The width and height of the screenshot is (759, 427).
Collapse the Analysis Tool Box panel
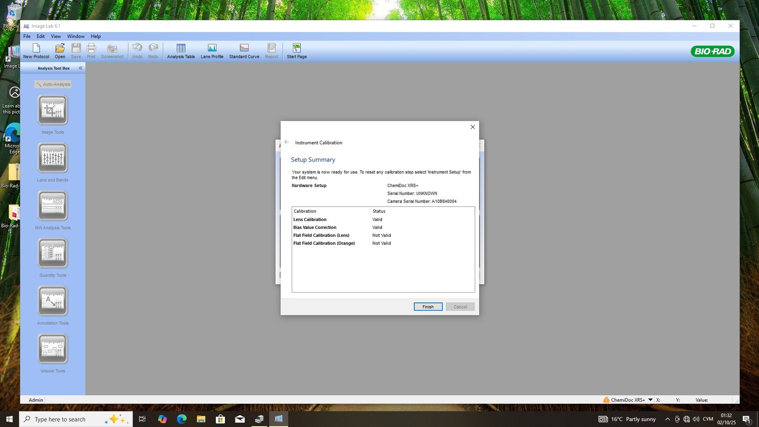pos(80,68)
